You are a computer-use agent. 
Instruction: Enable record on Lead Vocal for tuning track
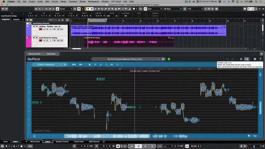(41, 41)
